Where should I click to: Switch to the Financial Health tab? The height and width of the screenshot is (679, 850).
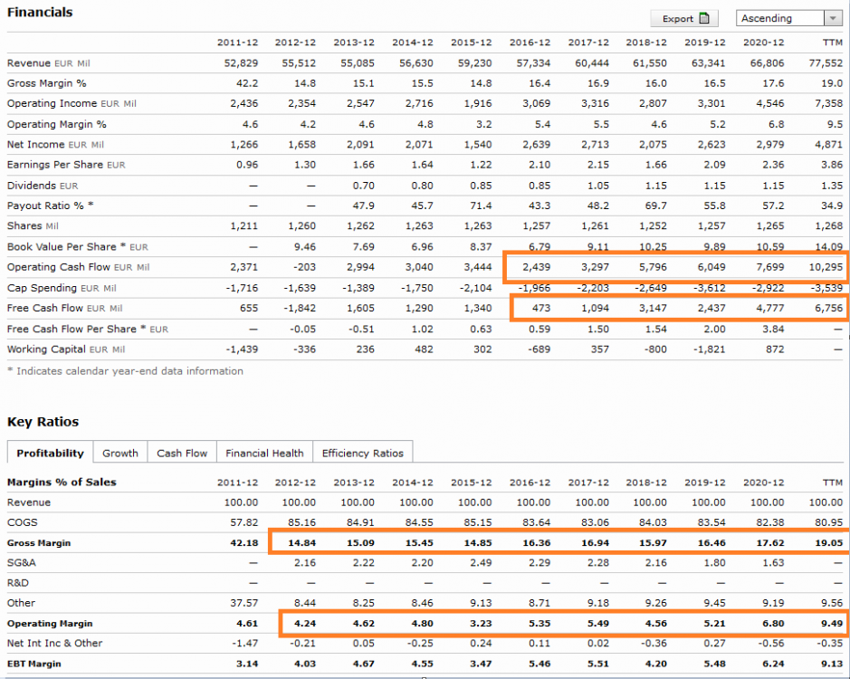tap(264, 453)
